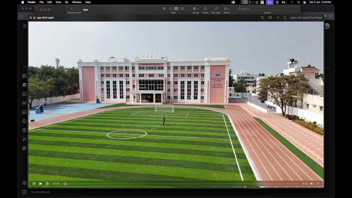The width and height of the screenshot is (352, 198).
Task: Open the earn dollar icon in sidebar
Action: pos(24,130)
